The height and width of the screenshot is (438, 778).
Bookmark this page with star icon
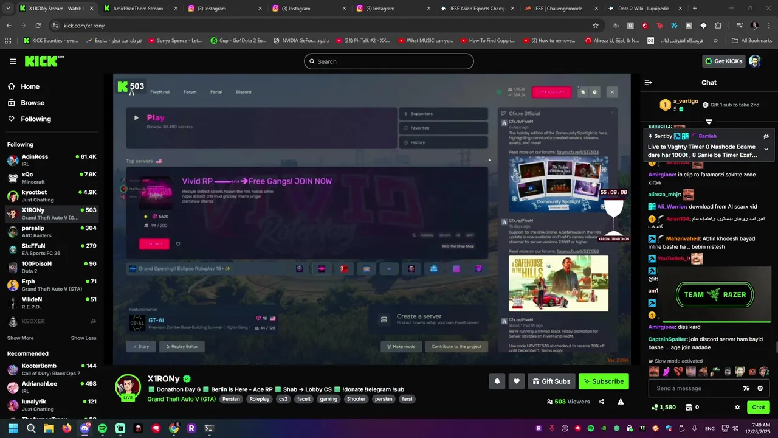click(596, 26)
